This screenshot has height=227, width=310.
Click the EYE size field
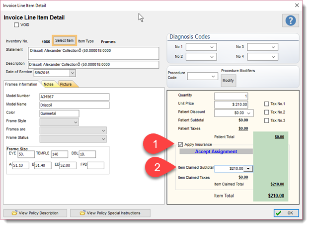(x=26, y=154)
